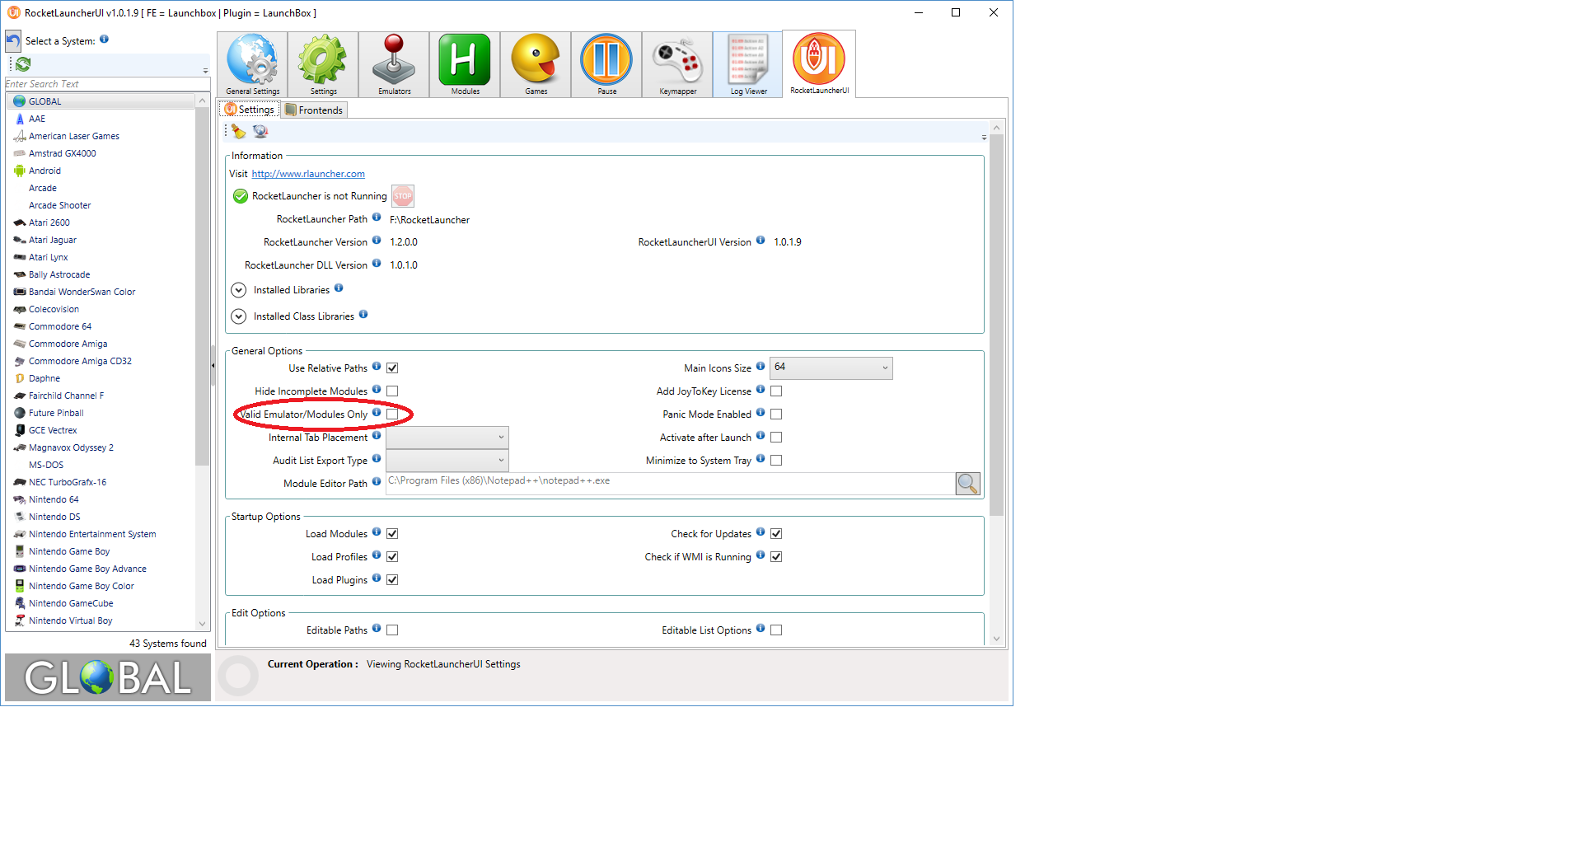This screenshot has width=1582, height=857.
Task: Select Daphne system
Action: 101,378
